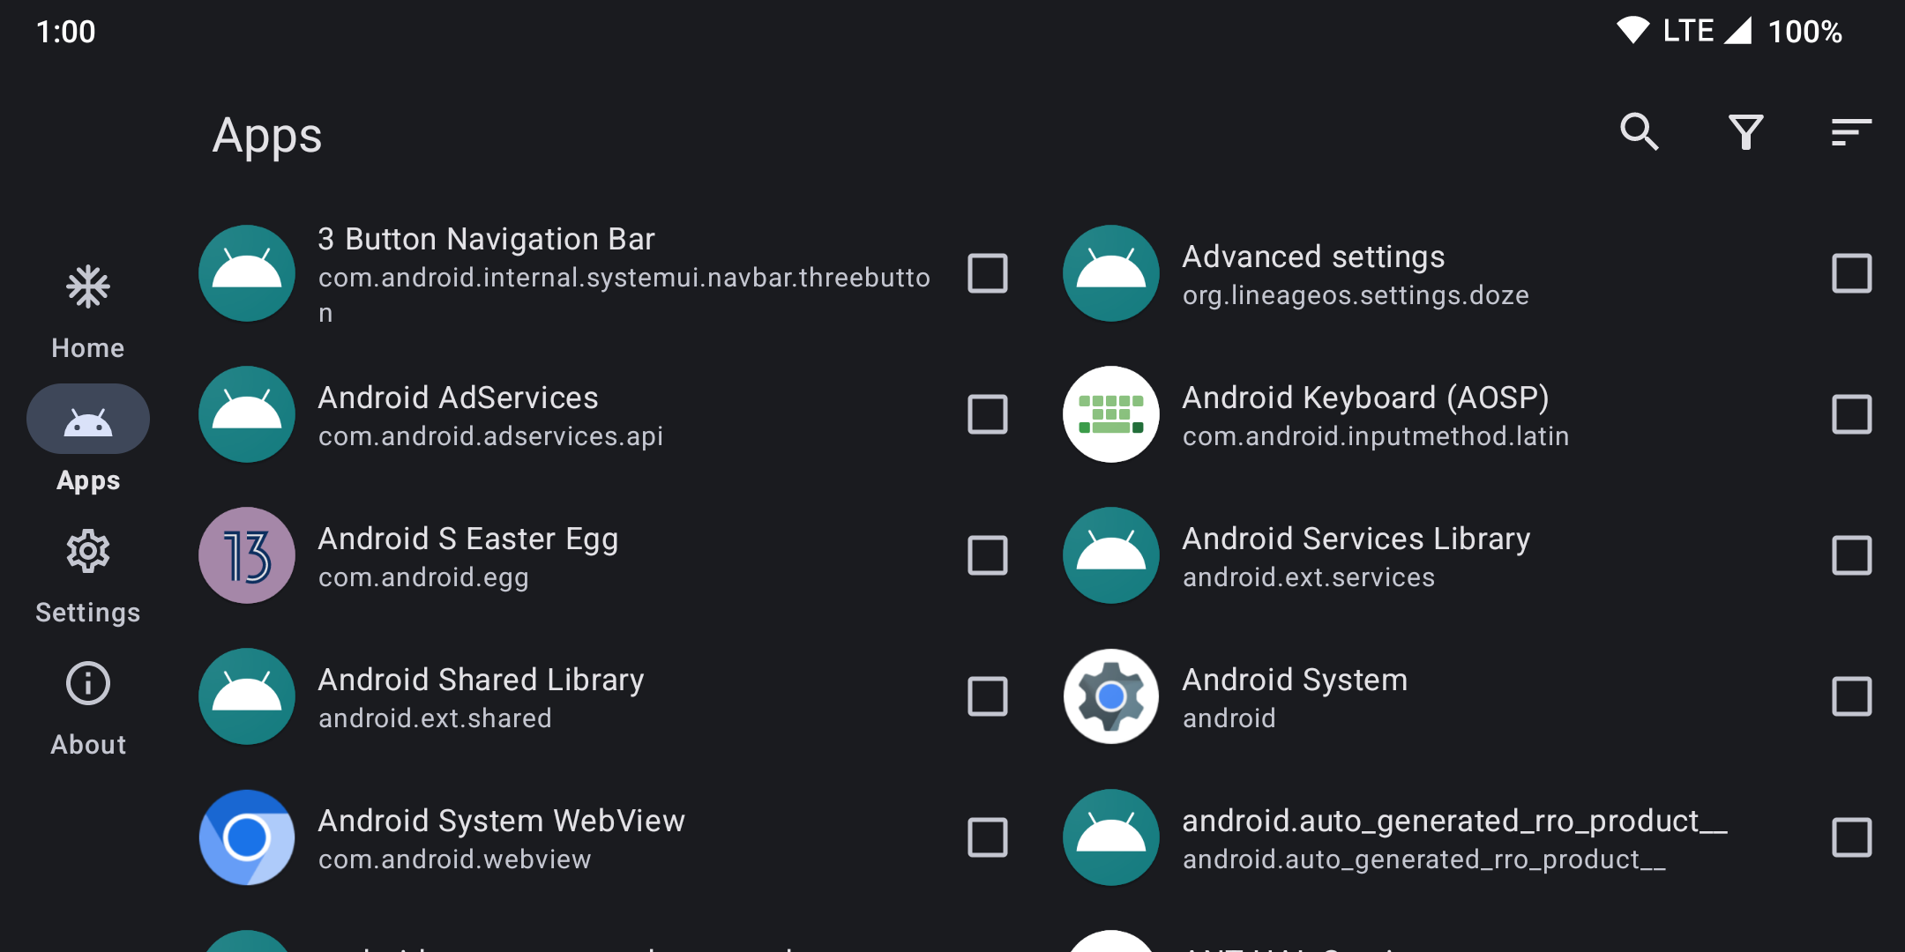1905x952 pixels.
Task: Click Android S Easter Egg icon
Action: (247, 555)
